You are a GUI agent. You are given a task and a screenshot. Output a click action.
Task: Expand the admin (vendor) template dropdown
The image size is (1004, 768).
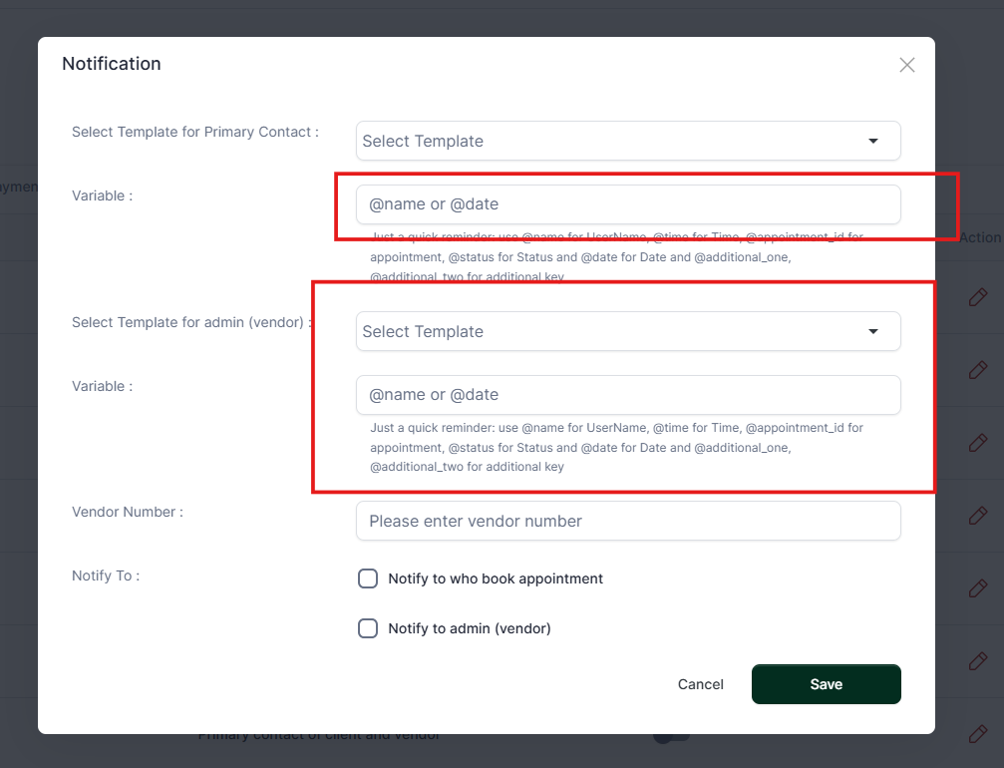628,331
